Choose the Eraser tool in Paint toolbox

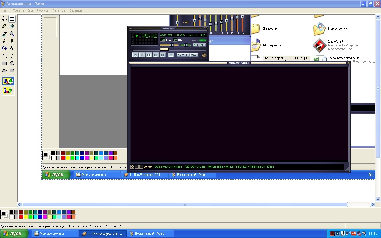[4, 26]
